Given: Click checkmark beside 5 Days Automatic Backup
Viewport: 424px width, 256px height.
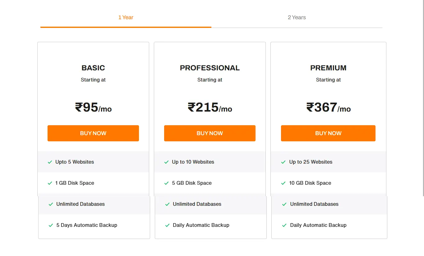Looking at the screenshot, I should point(51,225).
